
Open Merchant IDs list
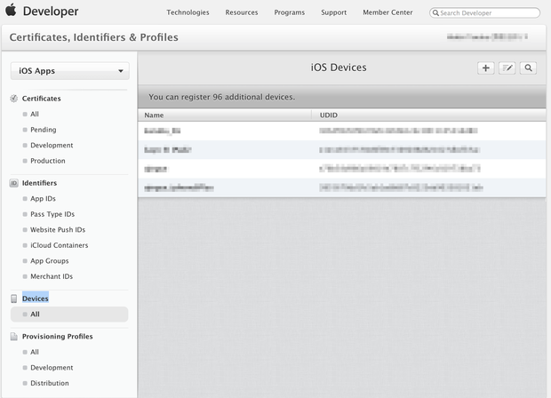(52, 276)
